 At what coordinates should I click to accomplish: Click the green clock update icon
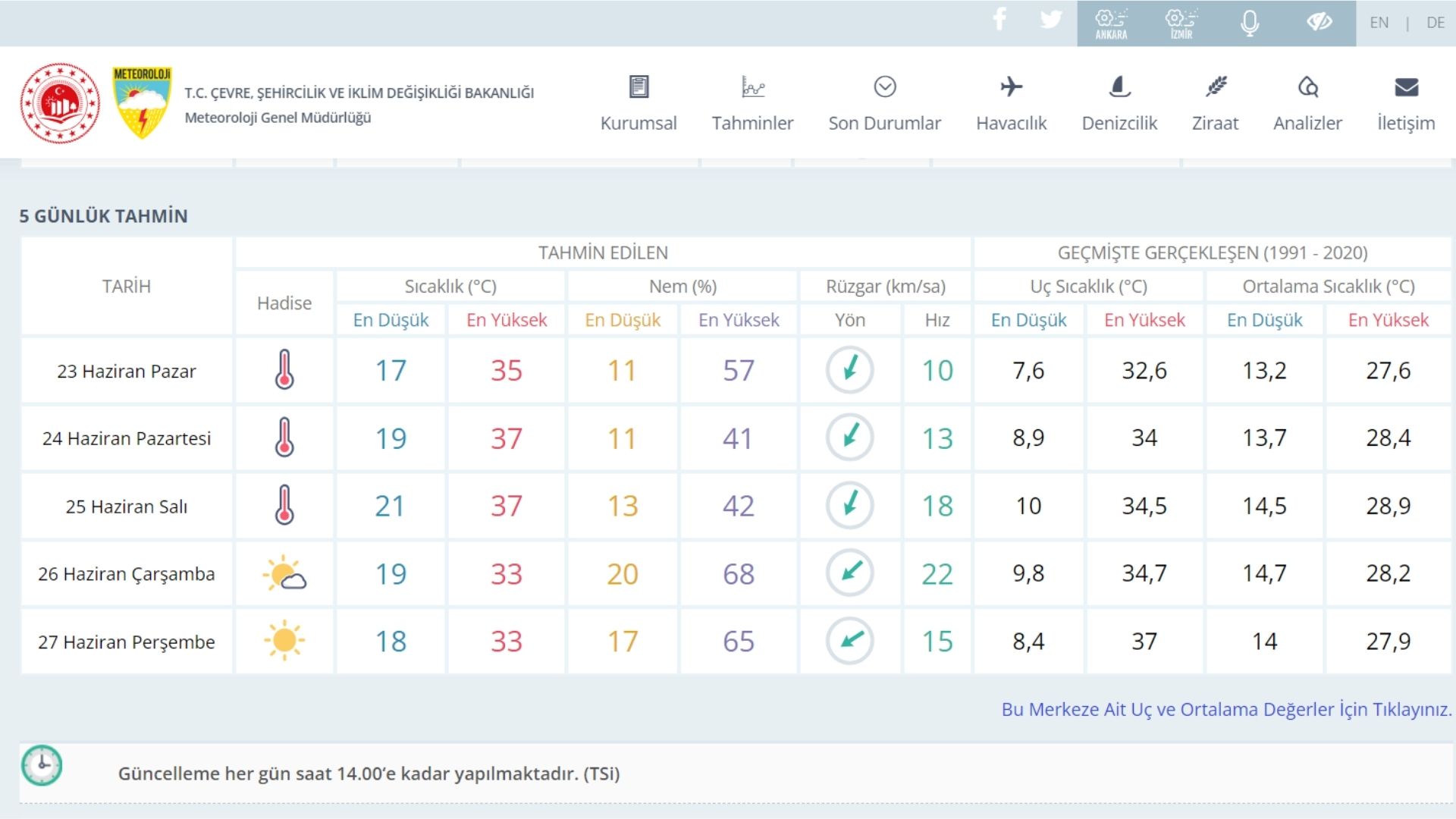click(42, 766)
